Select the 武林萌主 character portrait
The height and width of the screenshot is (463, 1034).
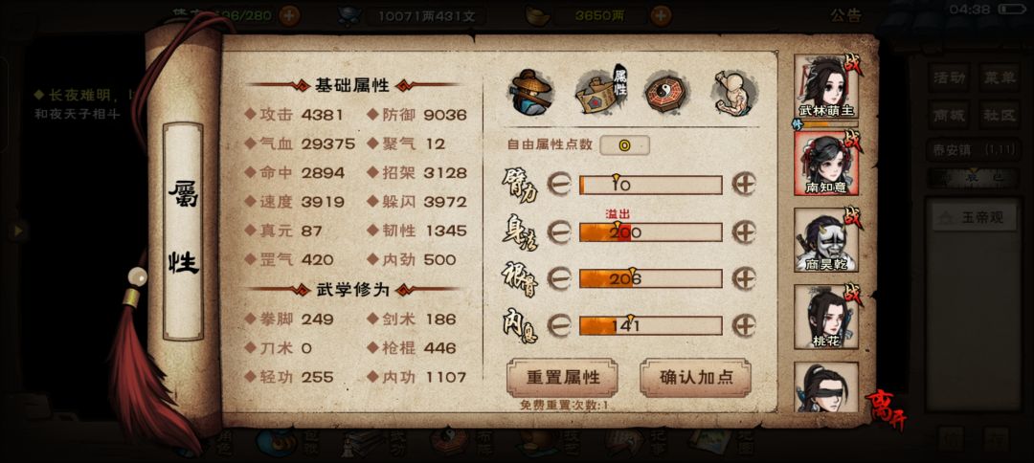[826, 88]
